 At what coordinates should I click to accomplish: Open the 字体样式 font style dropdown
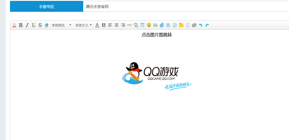[x=61, y=25]
